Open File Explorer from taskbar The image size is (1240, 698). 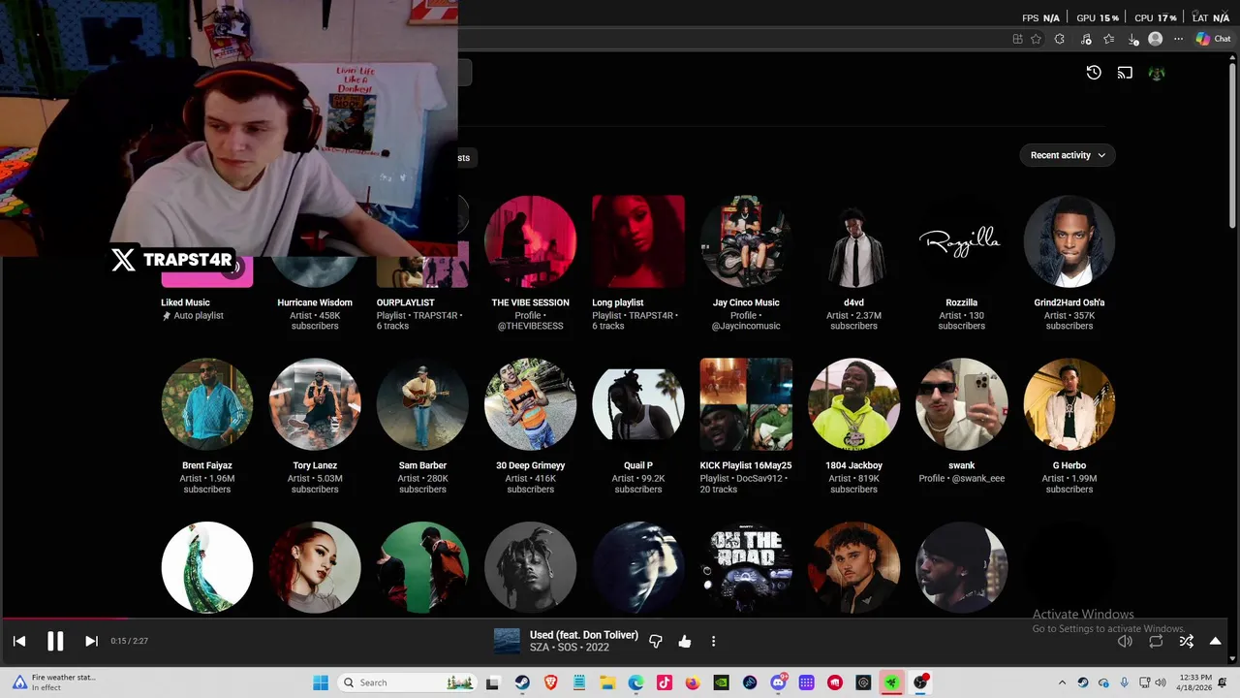coord(607,682)
